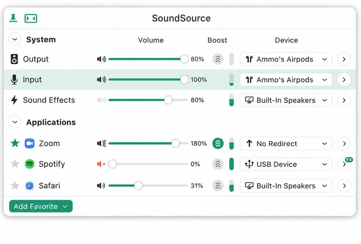The image size is (361, 244).
Task: Click the Add Favorite button
Action: point(41,206)
